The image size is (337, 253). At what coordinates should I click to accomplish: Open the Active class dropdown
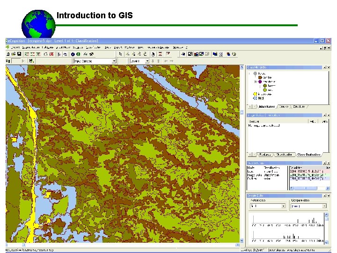click(x=283, y=206)
